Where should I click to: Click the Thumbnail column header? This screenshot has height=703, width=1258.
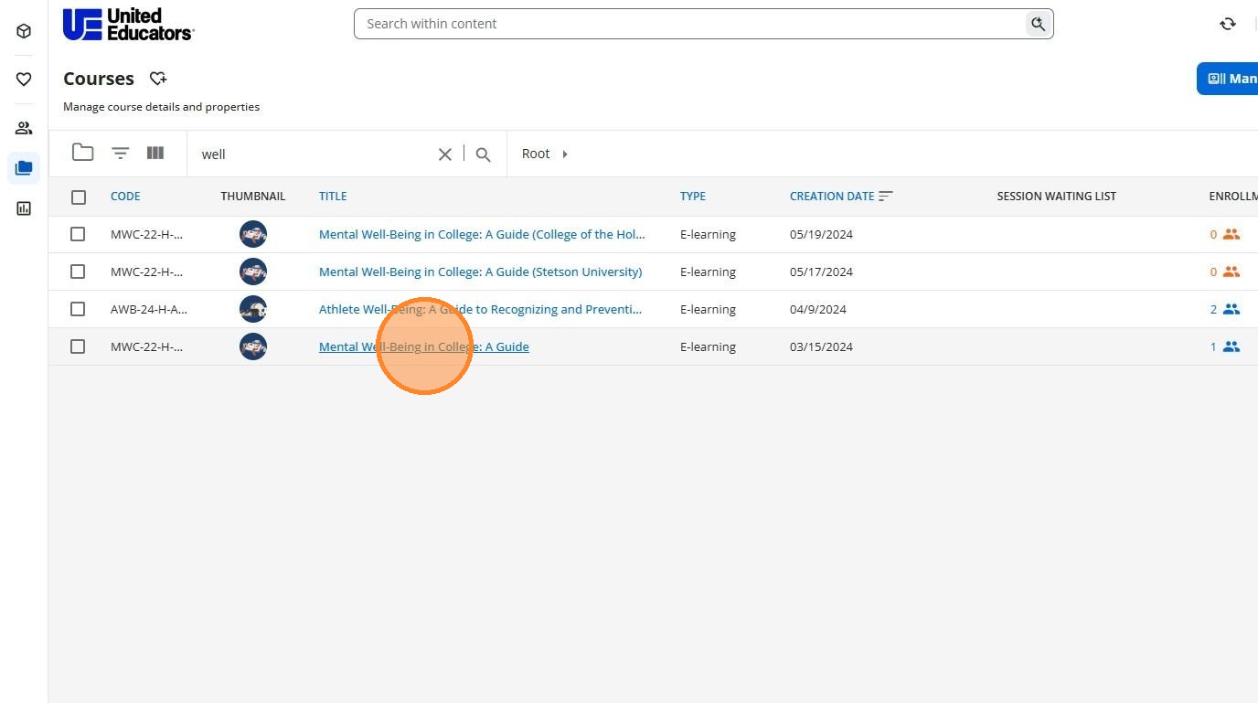click(x=252, y=196)
